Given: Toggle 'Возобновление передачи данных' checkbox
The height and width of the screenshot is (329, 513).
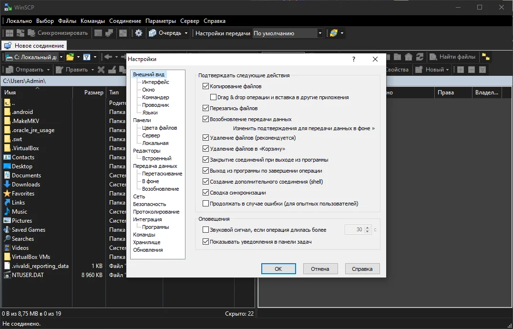Looking at the screenshot, I should (x=205, y=119).
